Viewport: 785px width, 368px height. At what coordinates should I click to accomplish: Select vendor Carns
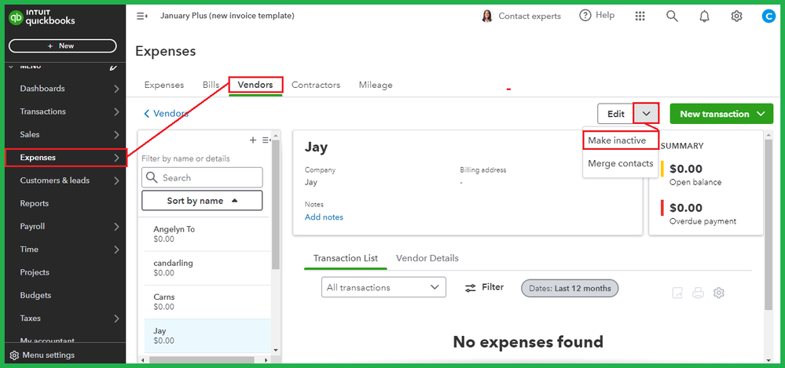pyautogui.click(x=207, y=302)
